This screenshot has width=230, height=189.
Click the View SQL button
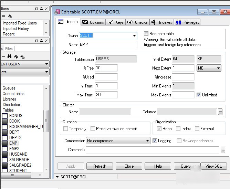[x=213, y=166]
